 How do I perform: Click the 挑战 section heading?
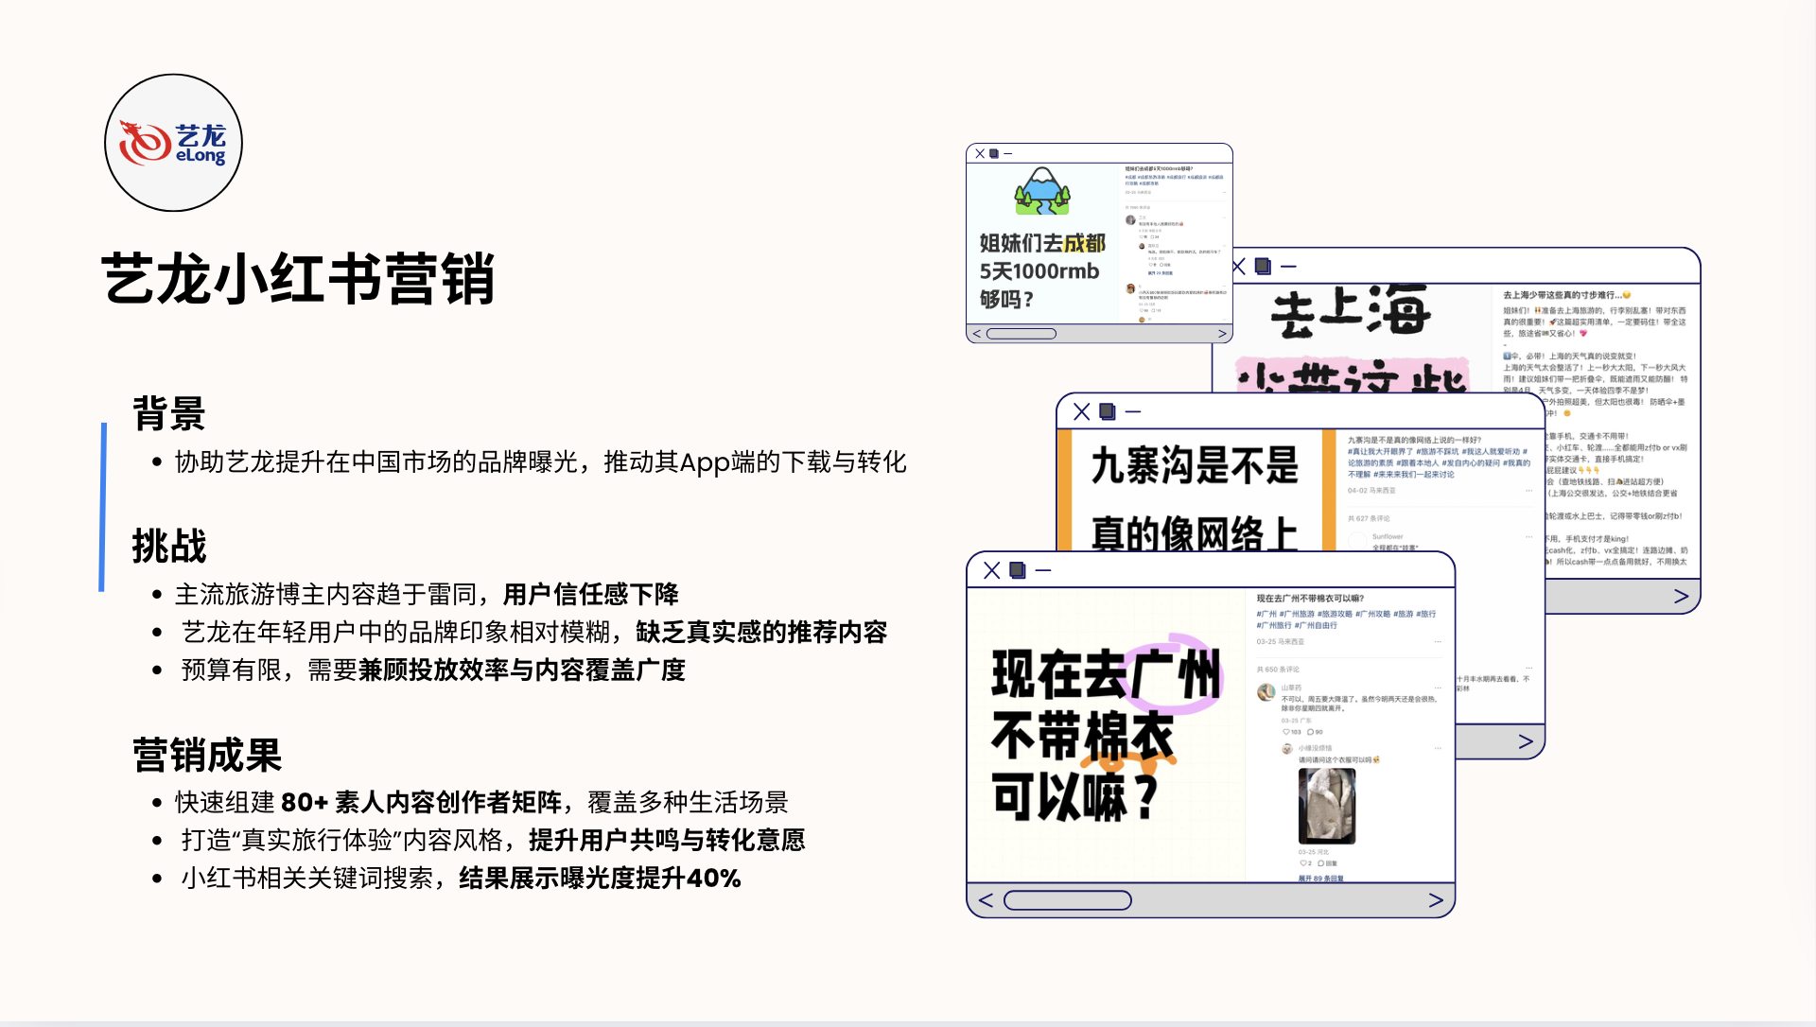[x=169, y=547]
